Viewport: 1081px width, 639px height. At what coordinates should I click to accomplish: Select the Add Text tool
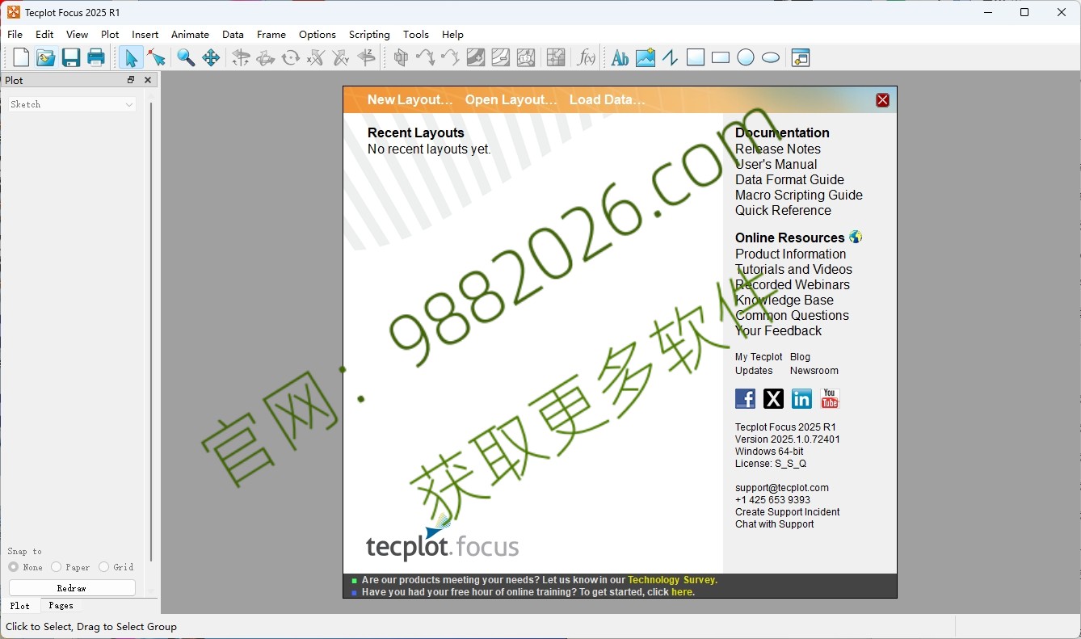tap(620, 57)
